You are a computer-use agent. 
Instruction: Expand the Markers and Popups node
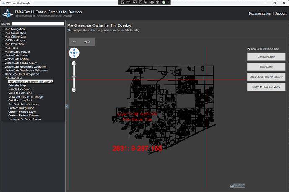click(x=3, y=52)
